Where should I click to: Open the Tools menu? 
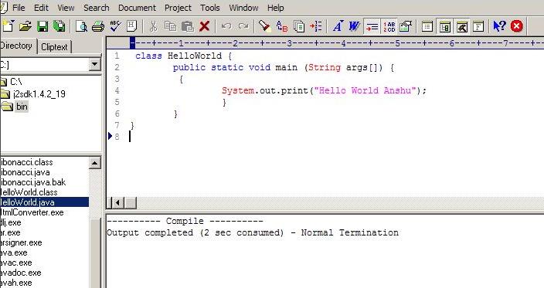pos(210,8)
